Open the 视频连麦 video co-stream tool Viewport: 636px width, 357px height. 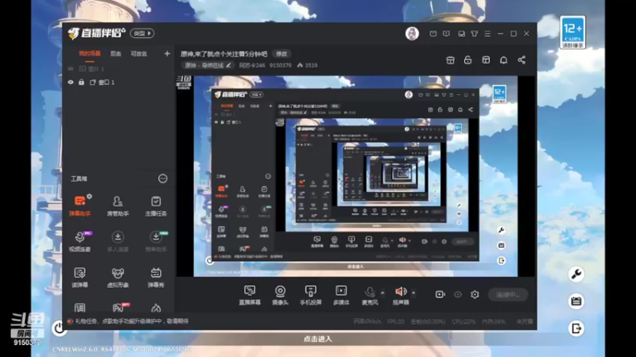(80, 241)
